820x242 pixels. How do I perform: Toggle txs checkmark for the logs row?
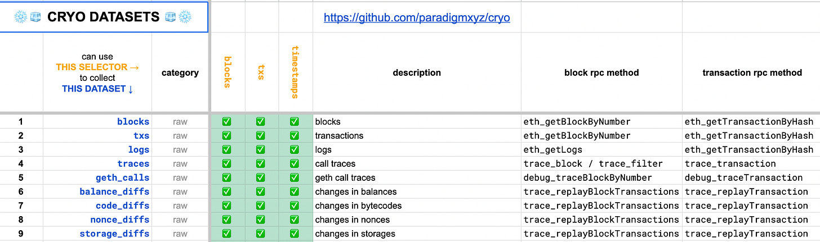coord(261,149)
